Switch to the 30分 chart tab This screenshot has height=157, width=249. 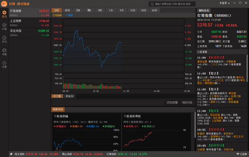coord(144,10)
